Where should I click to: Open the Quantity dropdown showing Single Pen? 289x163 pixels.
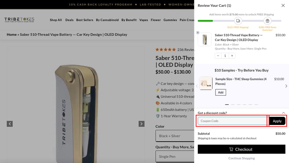pos(175,157)
